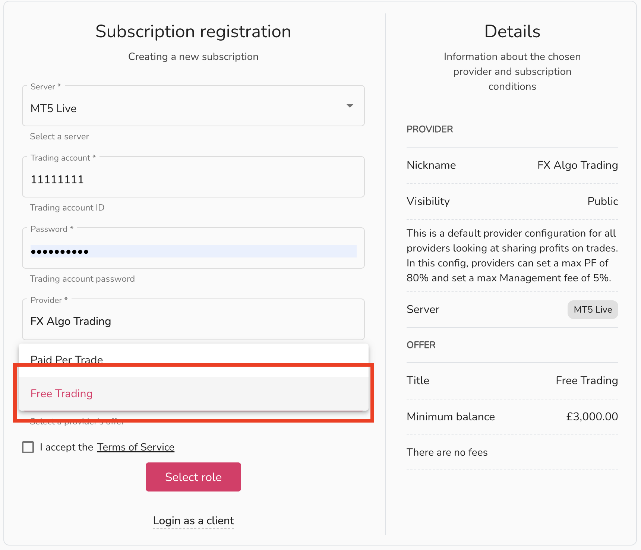Viewport: 641px width, 550px height.
Task: Click the MT5 Live chip in Details
Action: pos(593,310)
